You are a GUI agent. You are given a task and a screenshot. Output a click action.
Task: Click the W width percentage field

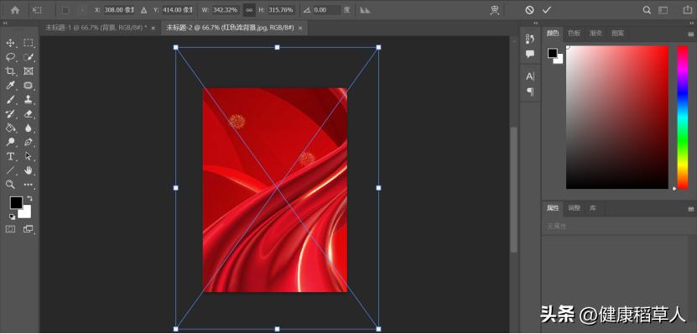point(226,10)
